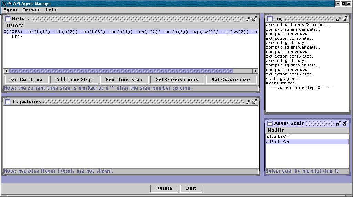Screen dimensions: 353x197
Task: Click the Add Time Step button
Action: click(x=74, y=80)
